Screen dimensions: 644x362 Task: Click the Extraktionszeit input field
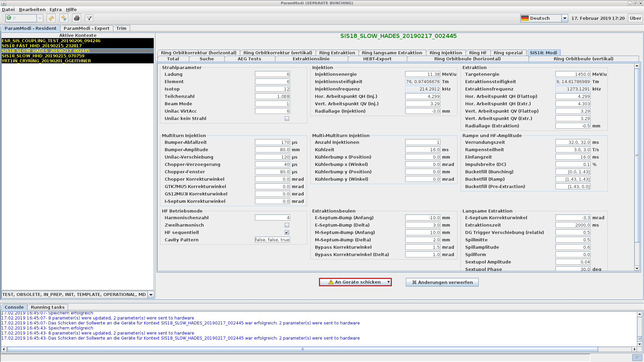pyautogui.click(x=573, y=225)
